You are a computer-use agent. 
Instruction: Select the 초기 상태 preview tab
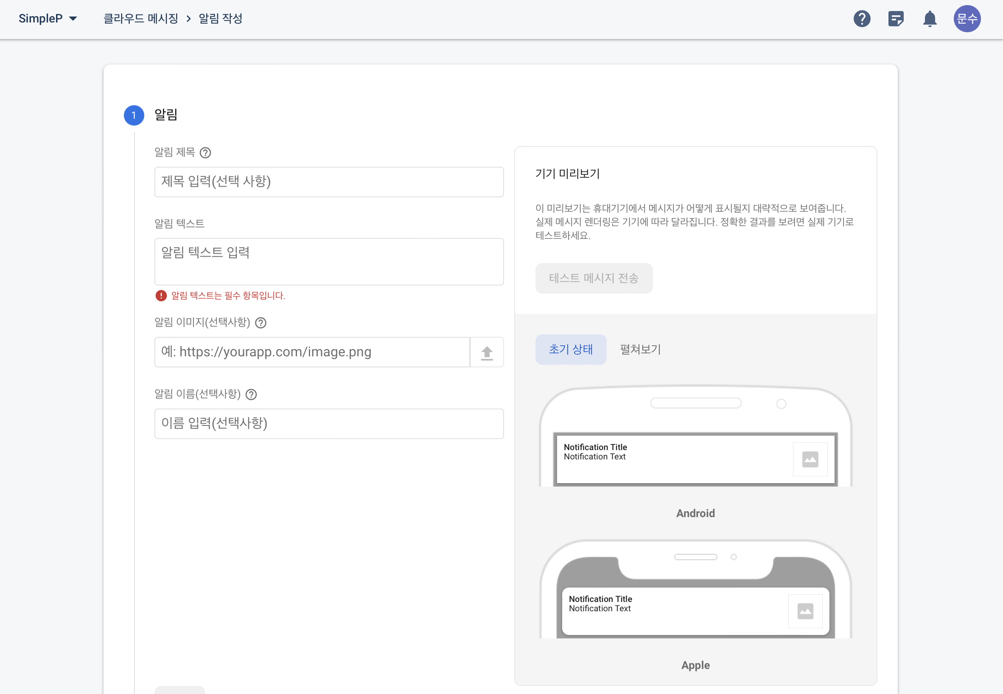pyautogui.click(x=570, y=350)
